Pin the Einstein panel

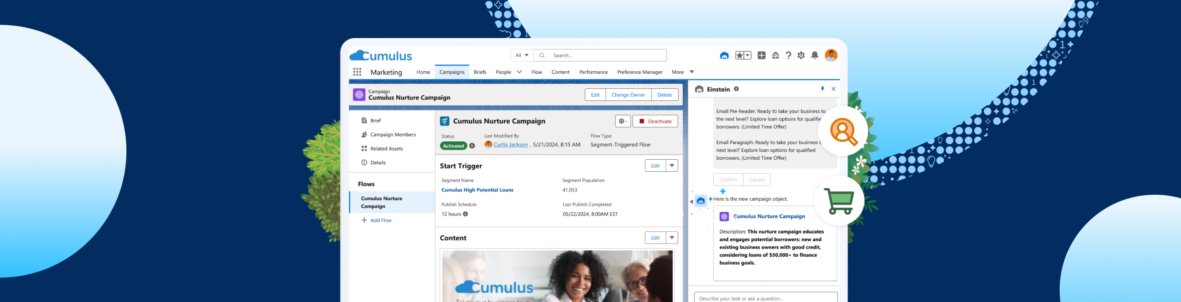coord(823,89)
